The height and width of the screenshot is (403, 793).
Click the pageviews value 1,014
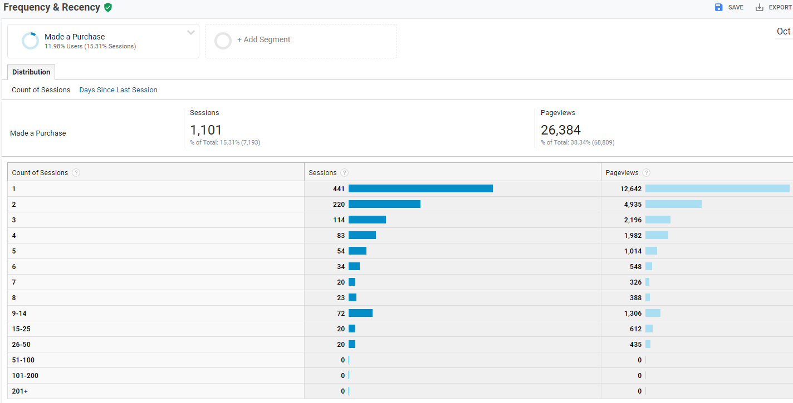[x=633, y=251]
